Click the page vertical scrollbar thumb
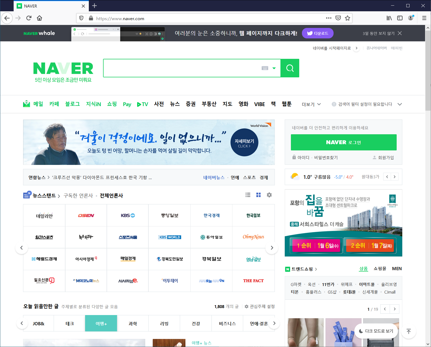Viewport: 431px width, 347px height. coord(428,71)
